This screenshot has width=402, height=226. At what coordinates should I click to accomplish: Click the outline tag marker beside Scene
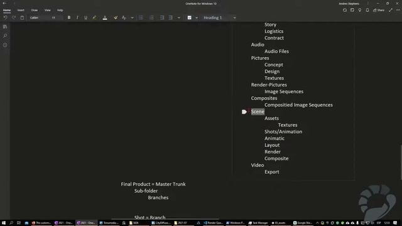244,112
